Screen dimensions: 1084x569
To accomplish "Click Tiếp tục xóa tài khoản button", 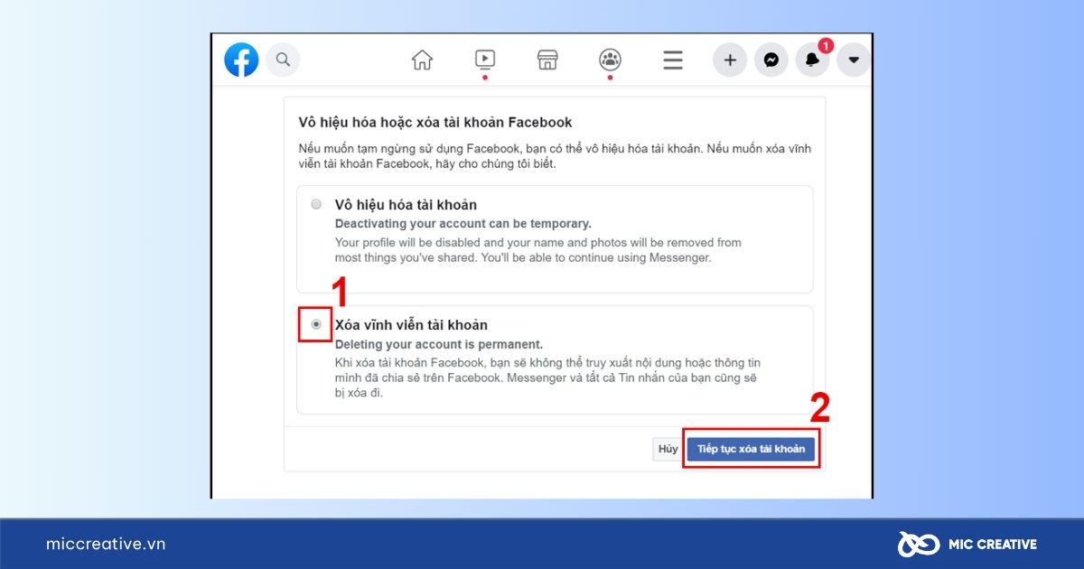I will [751, 449].
